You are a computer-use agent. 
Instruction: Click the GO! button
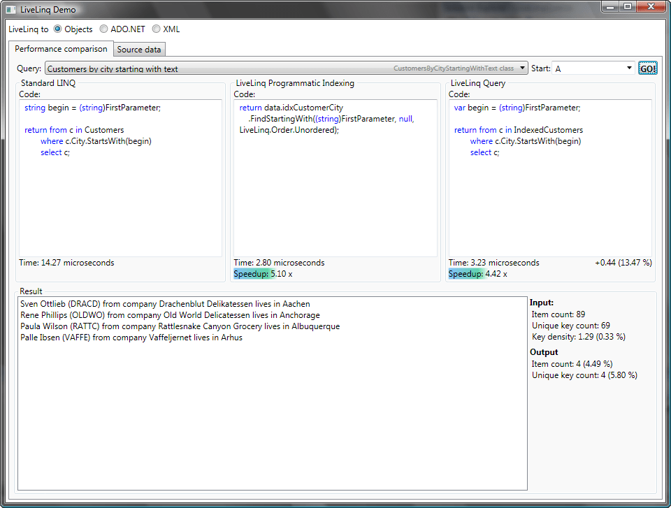[x=647, y=68]
